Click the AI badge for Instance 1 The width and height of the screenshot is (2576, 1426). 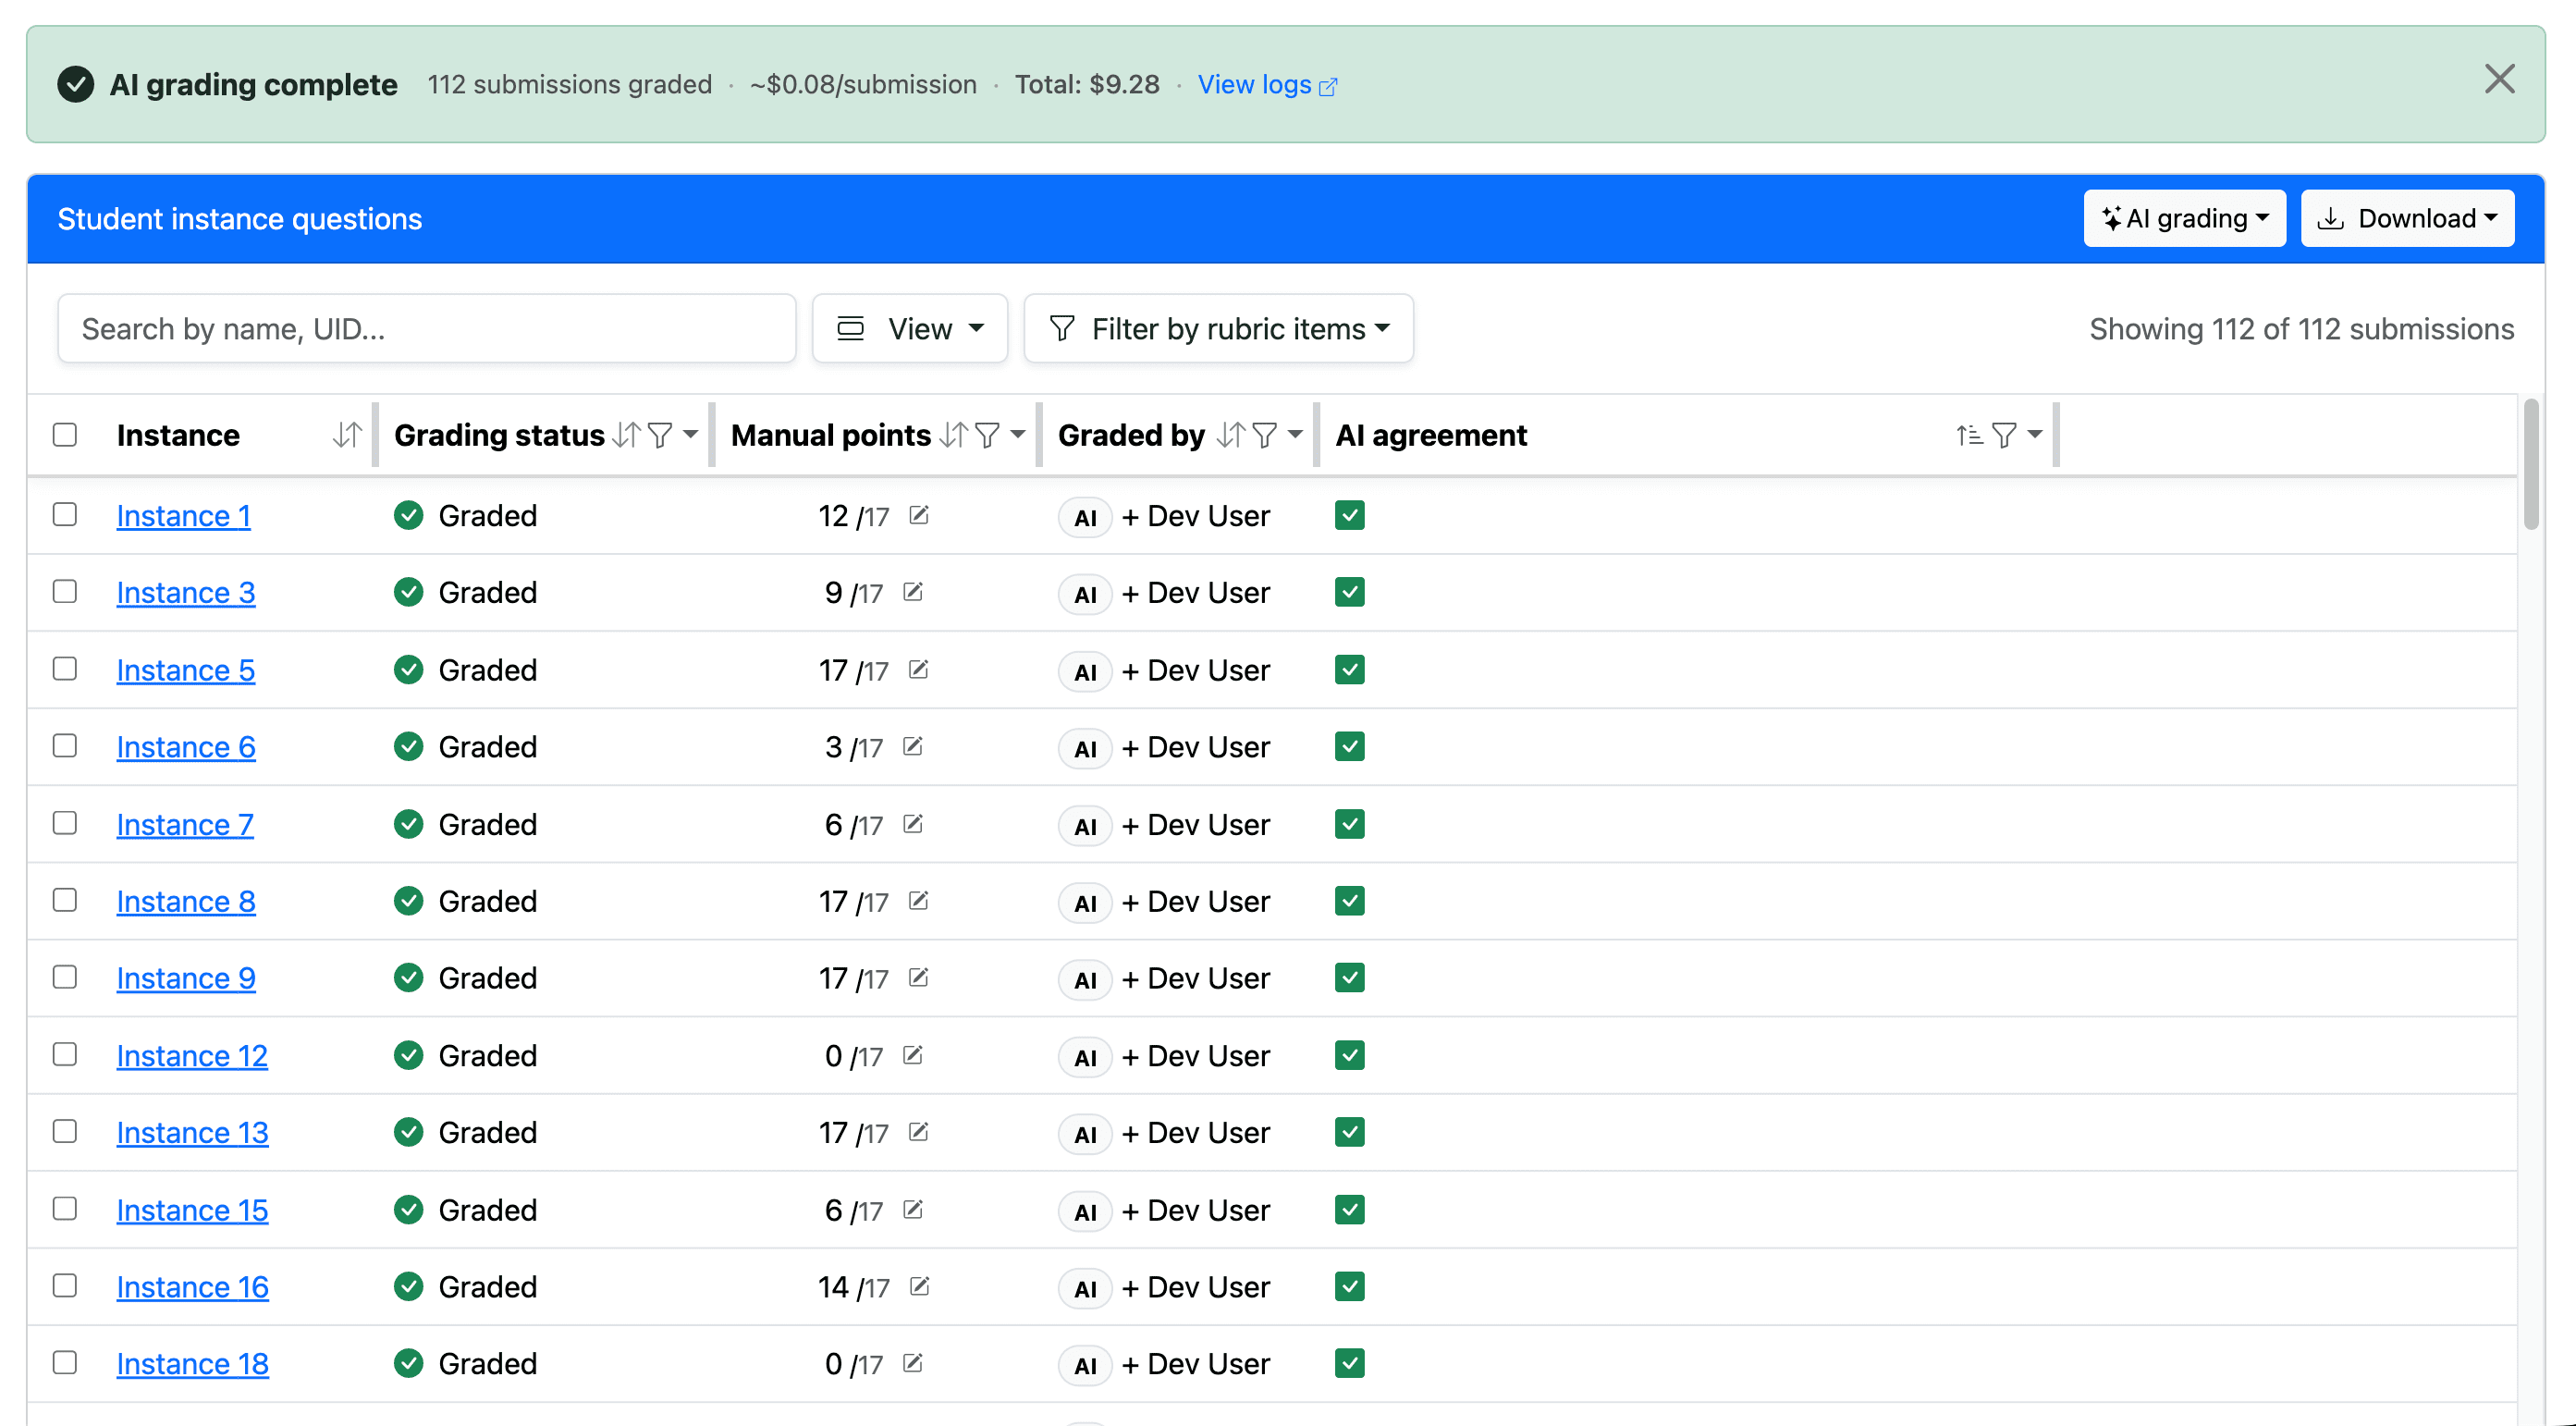coord(1085,517)
